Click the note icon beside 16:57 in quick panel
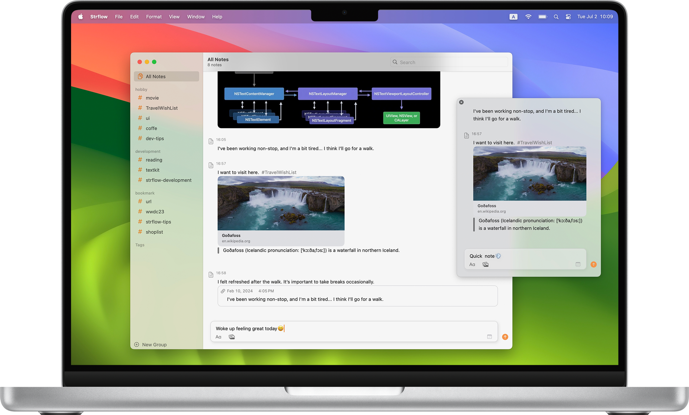The image size is (689, 415). click(466, 135)
